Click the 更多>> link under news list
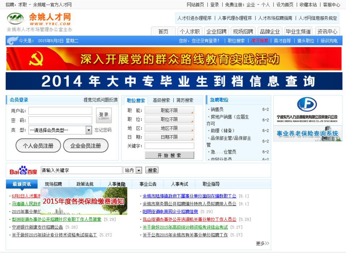This screenshot has width=346, height=253. point(262,243)
